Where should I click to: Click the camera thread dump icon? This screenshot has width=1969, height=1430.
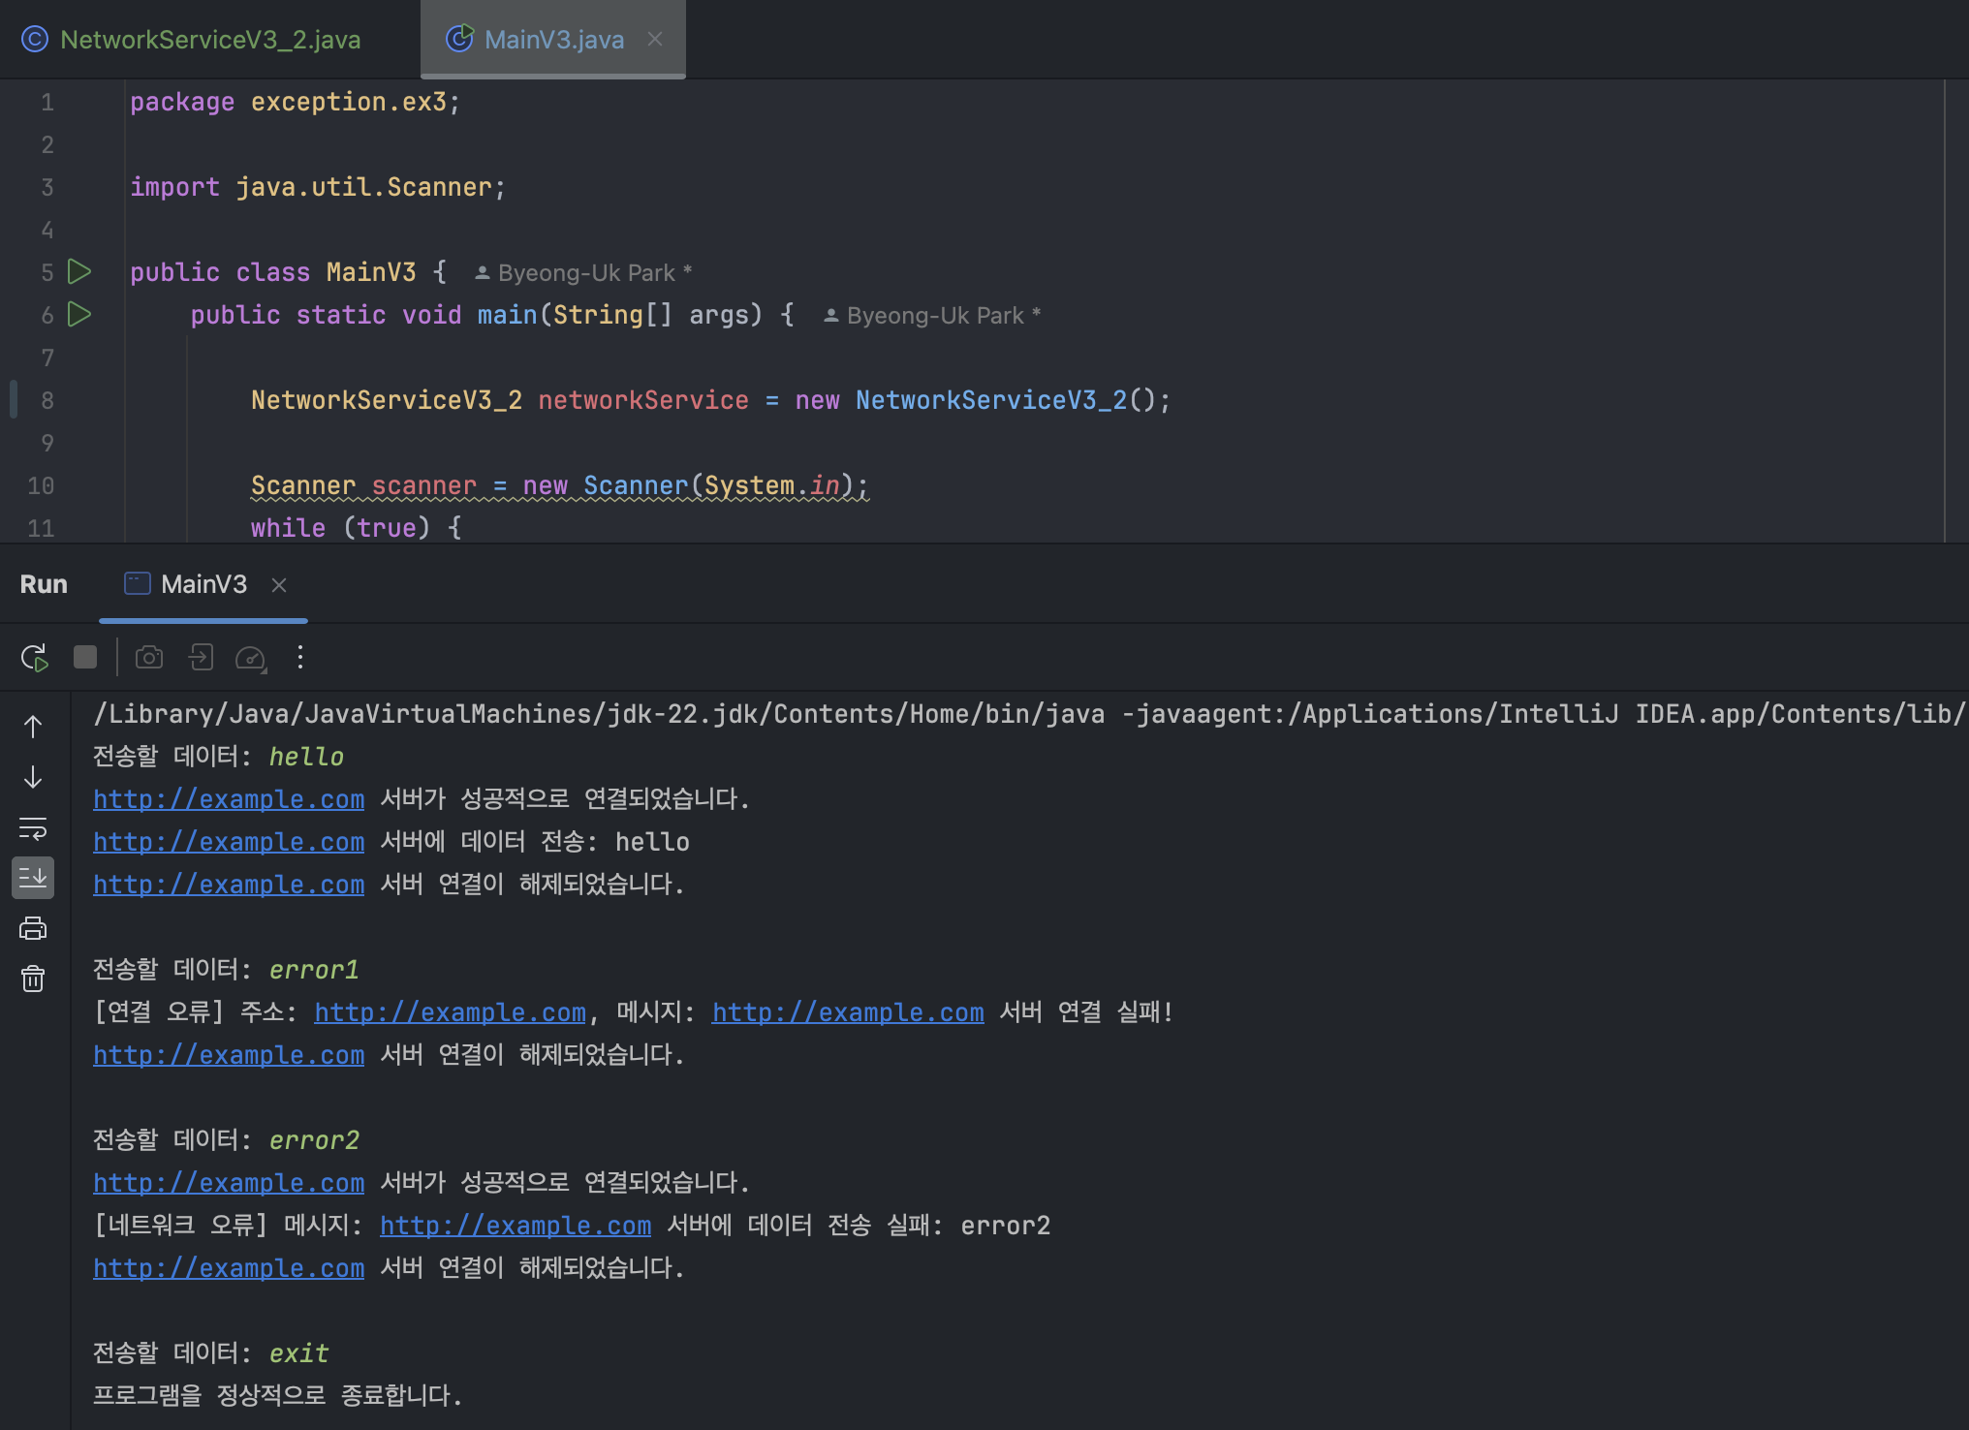(148, 658)
